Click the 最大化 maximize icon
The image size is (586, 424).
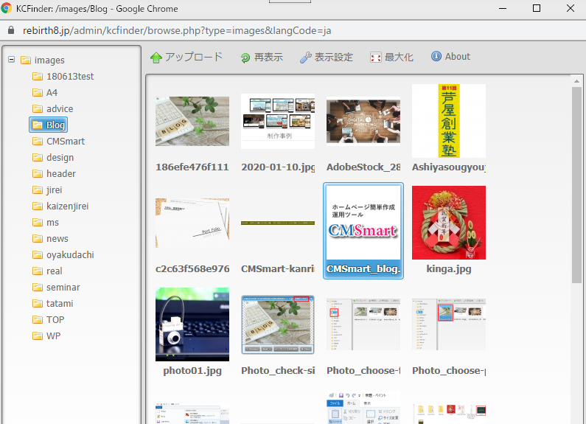tap(376, 58)
